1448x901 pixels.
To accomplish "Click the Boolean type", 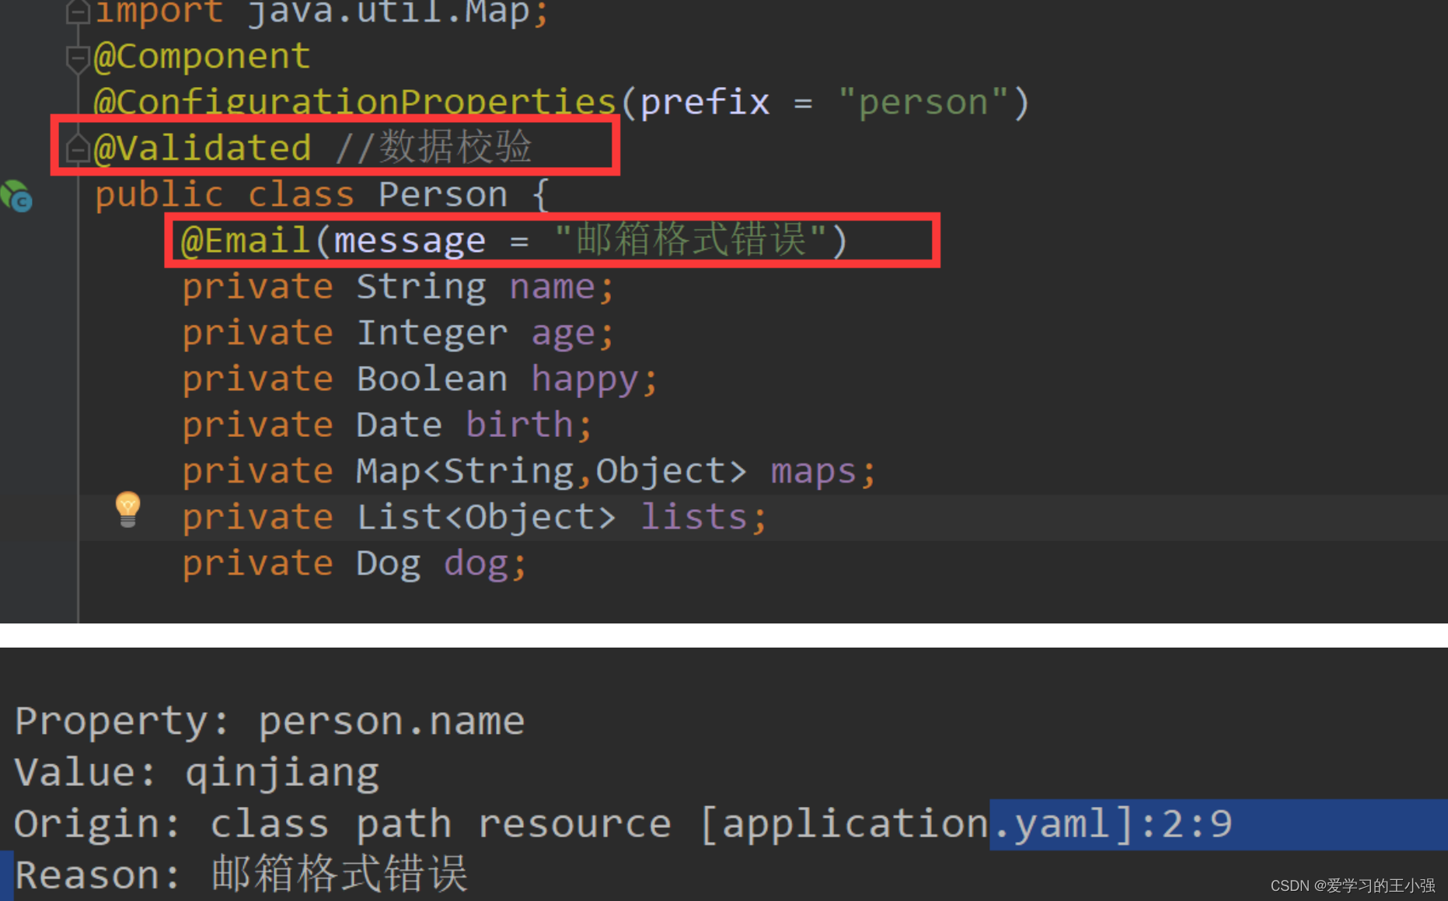I will click(432, 379).
